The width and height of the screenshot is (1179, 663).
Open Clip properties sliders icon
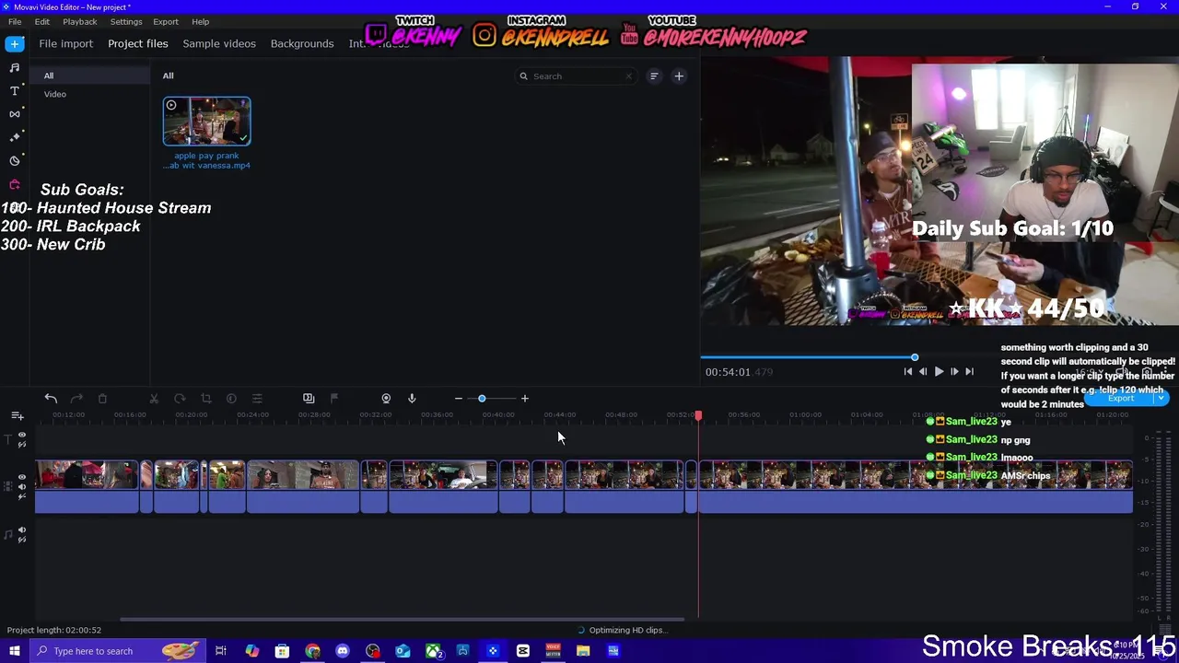(x=257, y=399)
